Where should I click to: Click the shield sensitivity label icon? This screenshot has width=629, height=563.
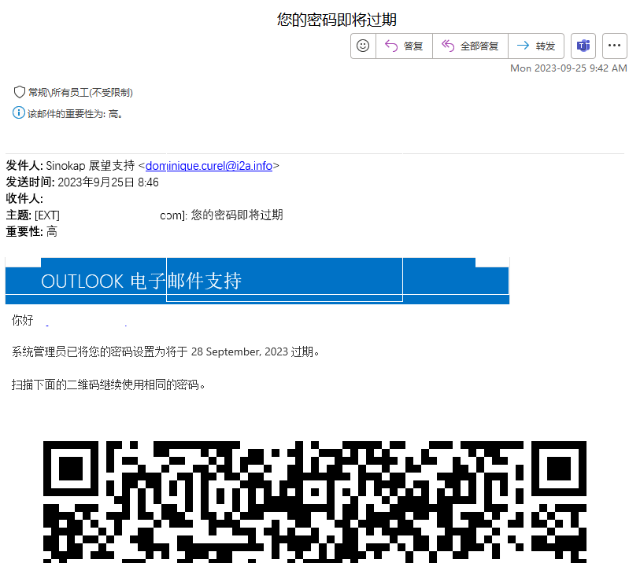coord(20,92)
